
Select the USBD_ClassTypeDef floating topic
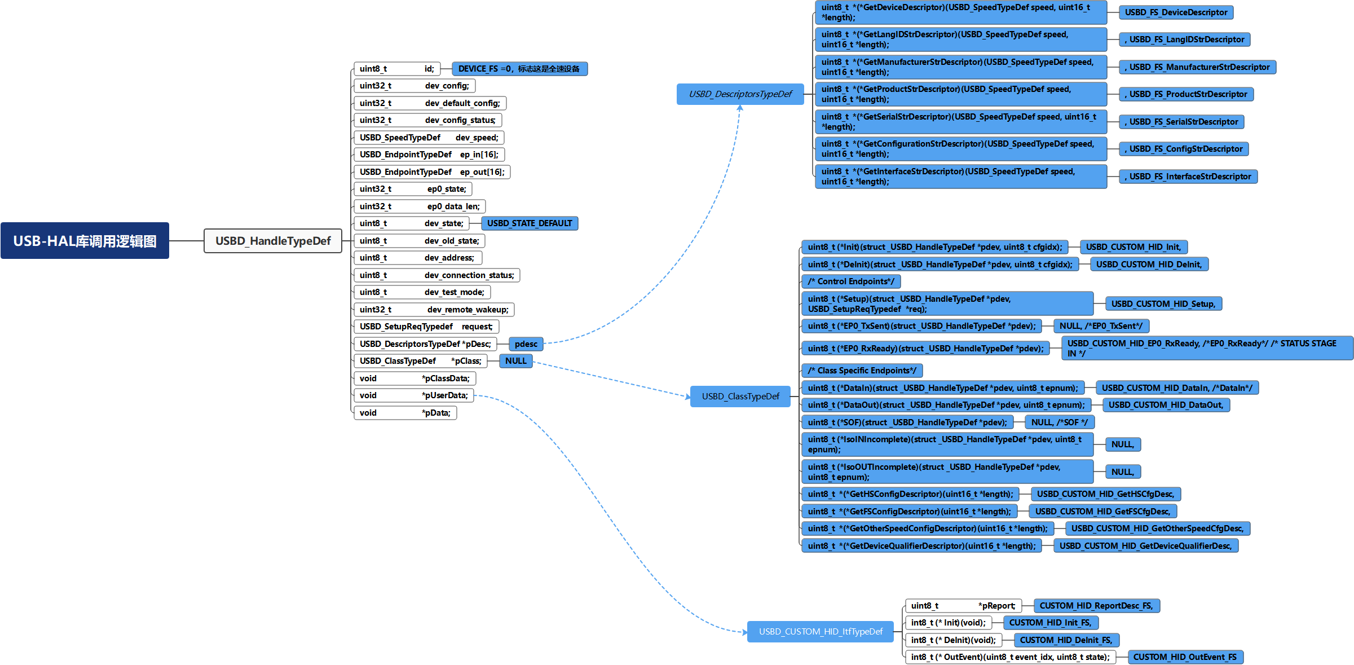[740, 397]
